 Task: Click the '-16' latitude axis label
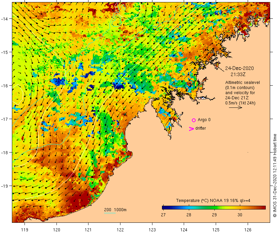4,86
